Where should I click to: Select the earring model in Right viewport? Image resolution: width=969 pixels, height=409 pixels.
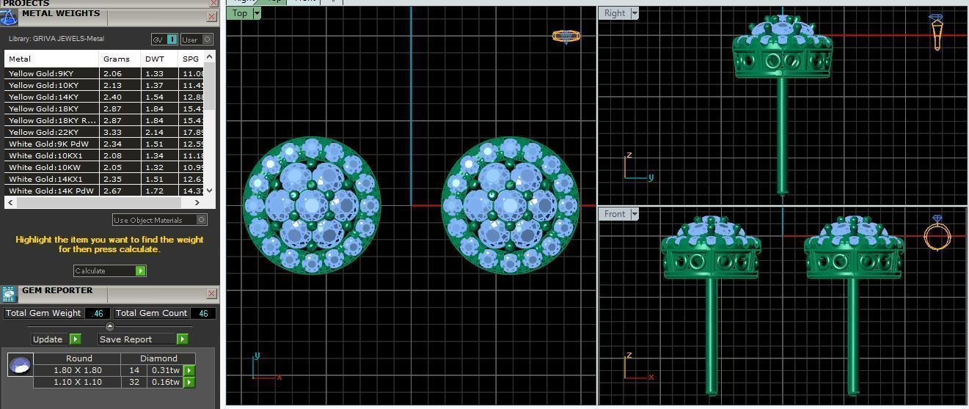tap(782, 105)
